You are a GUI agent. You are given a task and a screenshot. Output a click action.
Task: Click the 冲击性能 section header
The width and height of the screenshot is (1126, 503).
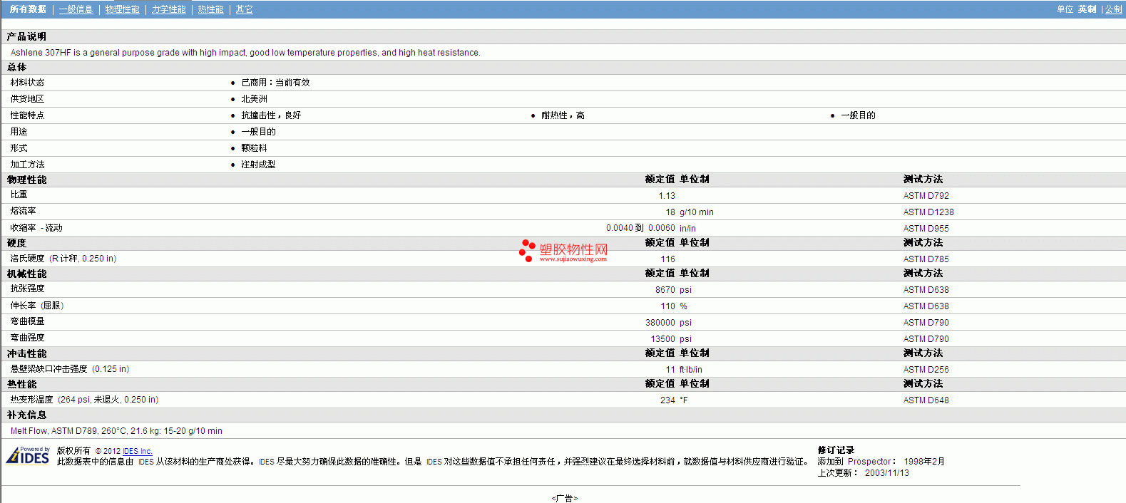pyautogui.click(x=26, y=353)
